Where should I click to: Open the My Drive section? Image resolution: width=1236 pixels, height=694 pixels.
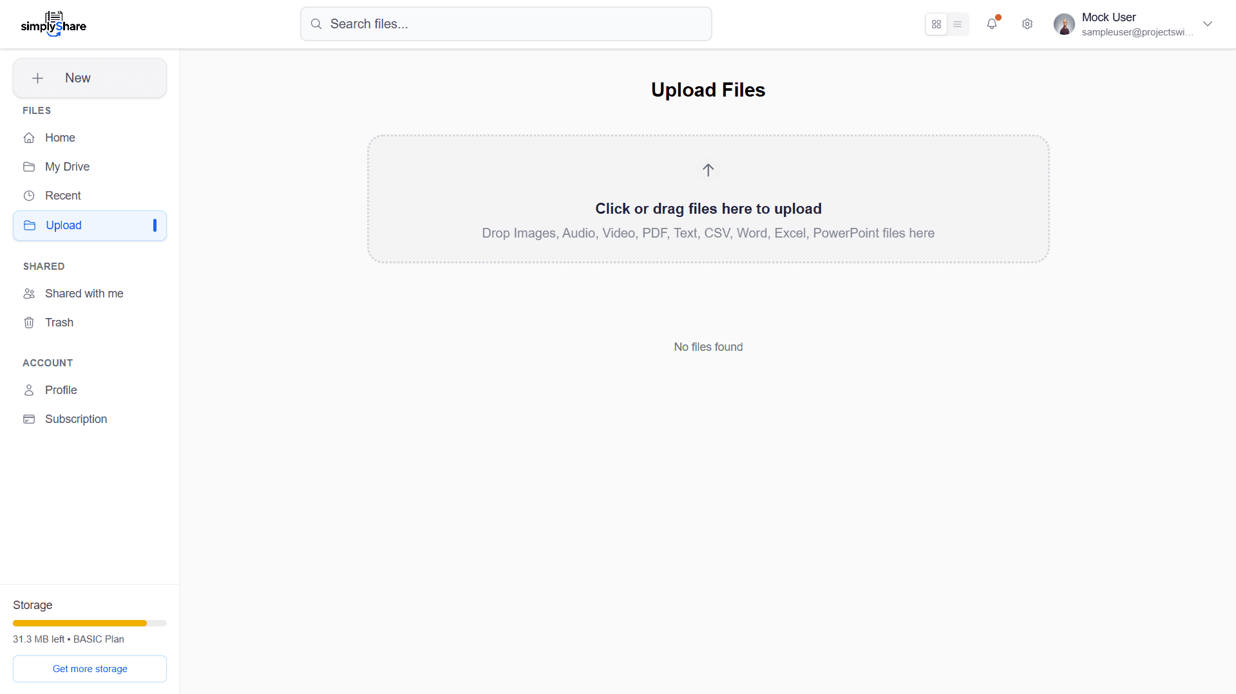pyautogui.click(x=67, y=167)
